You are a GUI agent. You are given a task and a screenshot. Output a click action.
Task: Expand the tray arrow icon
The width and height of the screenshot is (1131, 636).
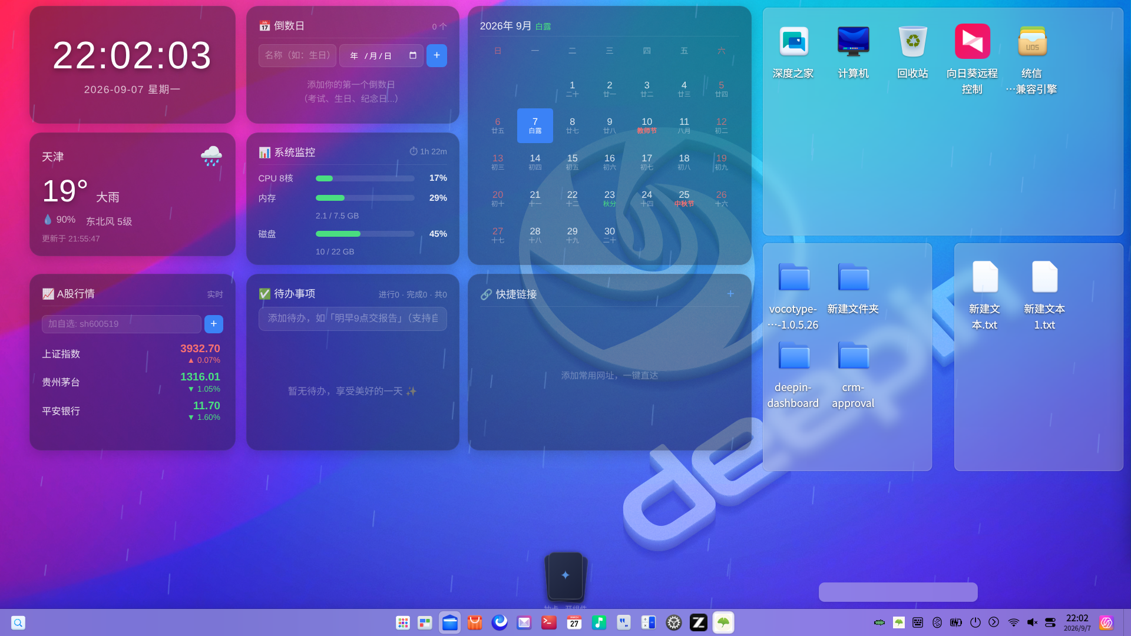tap(994, 622)
